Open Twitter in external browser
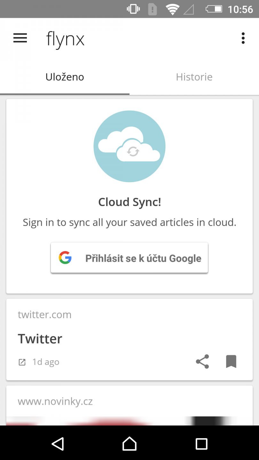The height and width of the screenshot is (460, 259). (22, 362)
